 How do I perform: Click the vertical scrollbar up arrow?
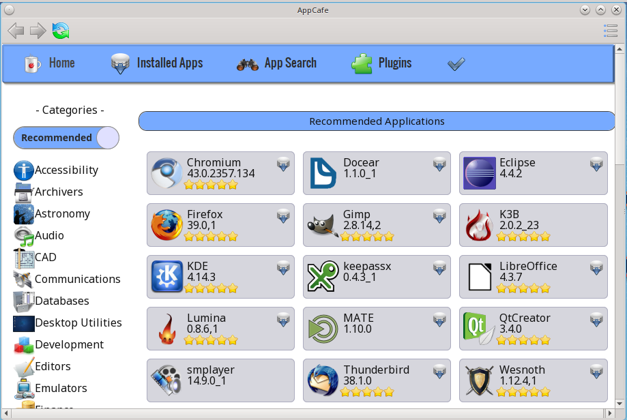[x=619, y=49]
